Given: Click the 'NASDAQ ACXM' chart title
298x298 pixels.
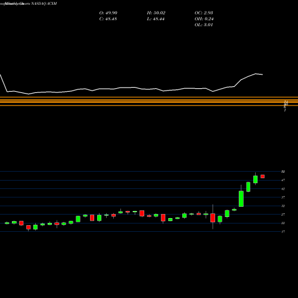Looking at the screenshot, I should 44,4.
